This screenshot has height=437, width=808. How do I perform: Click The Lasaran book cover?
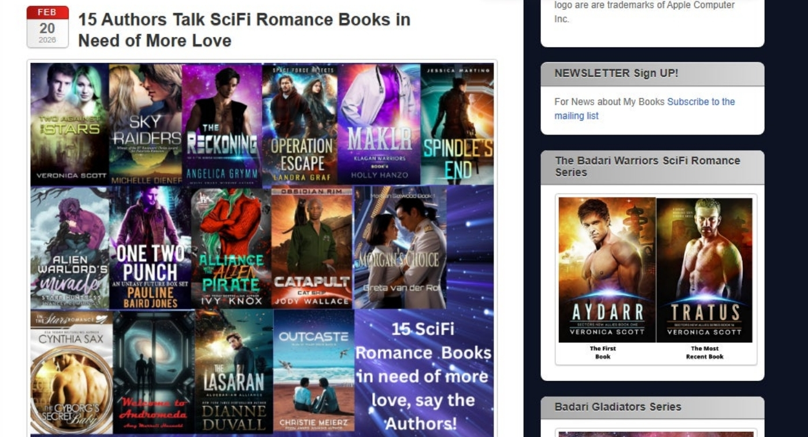(x=235, y=372)
